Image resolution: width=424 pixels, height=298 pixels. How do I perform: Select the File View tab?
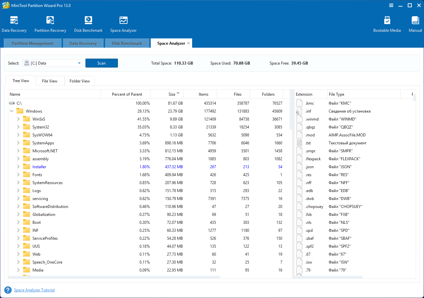[50, 81]
